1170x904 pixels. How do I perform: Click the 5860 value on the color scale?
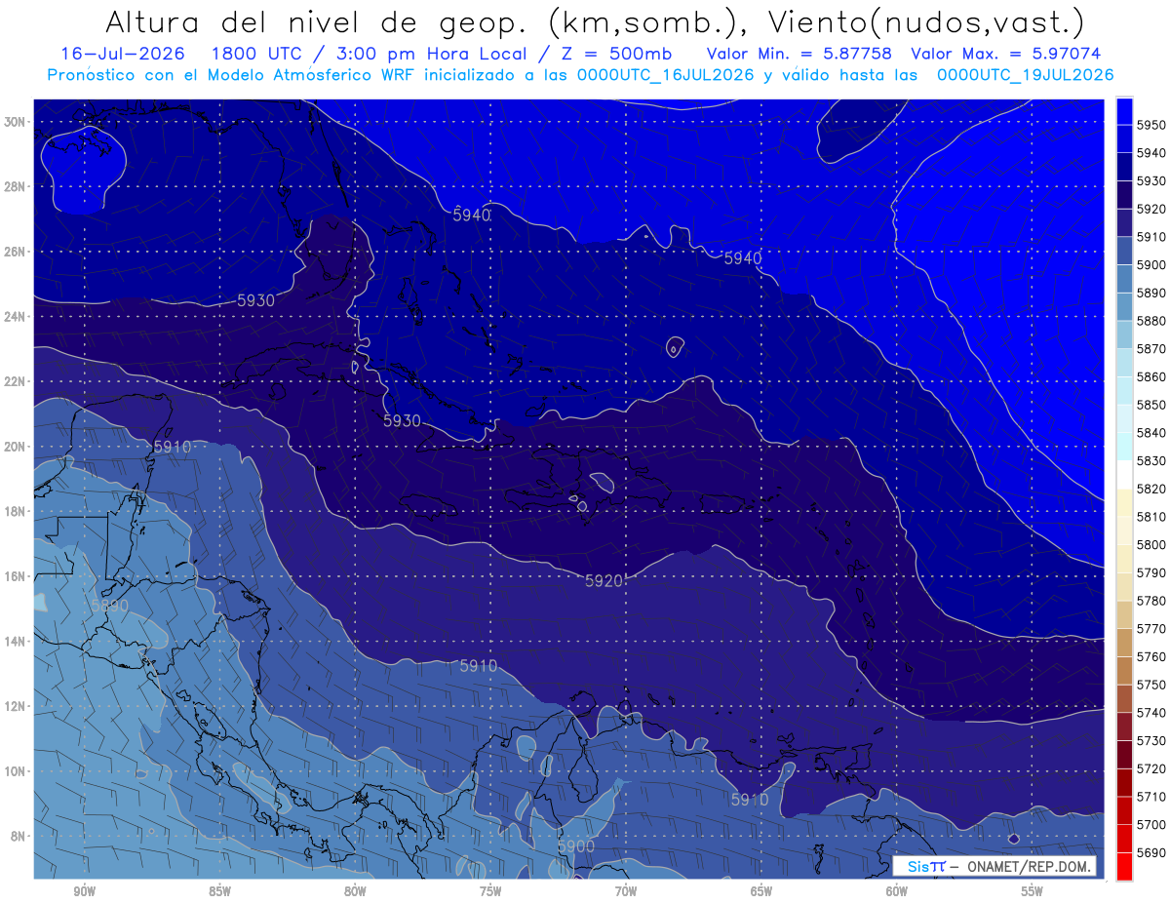[x=1151, y=376]
